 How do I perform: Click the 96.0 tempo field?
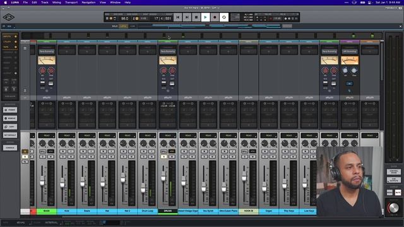[125, 18]
